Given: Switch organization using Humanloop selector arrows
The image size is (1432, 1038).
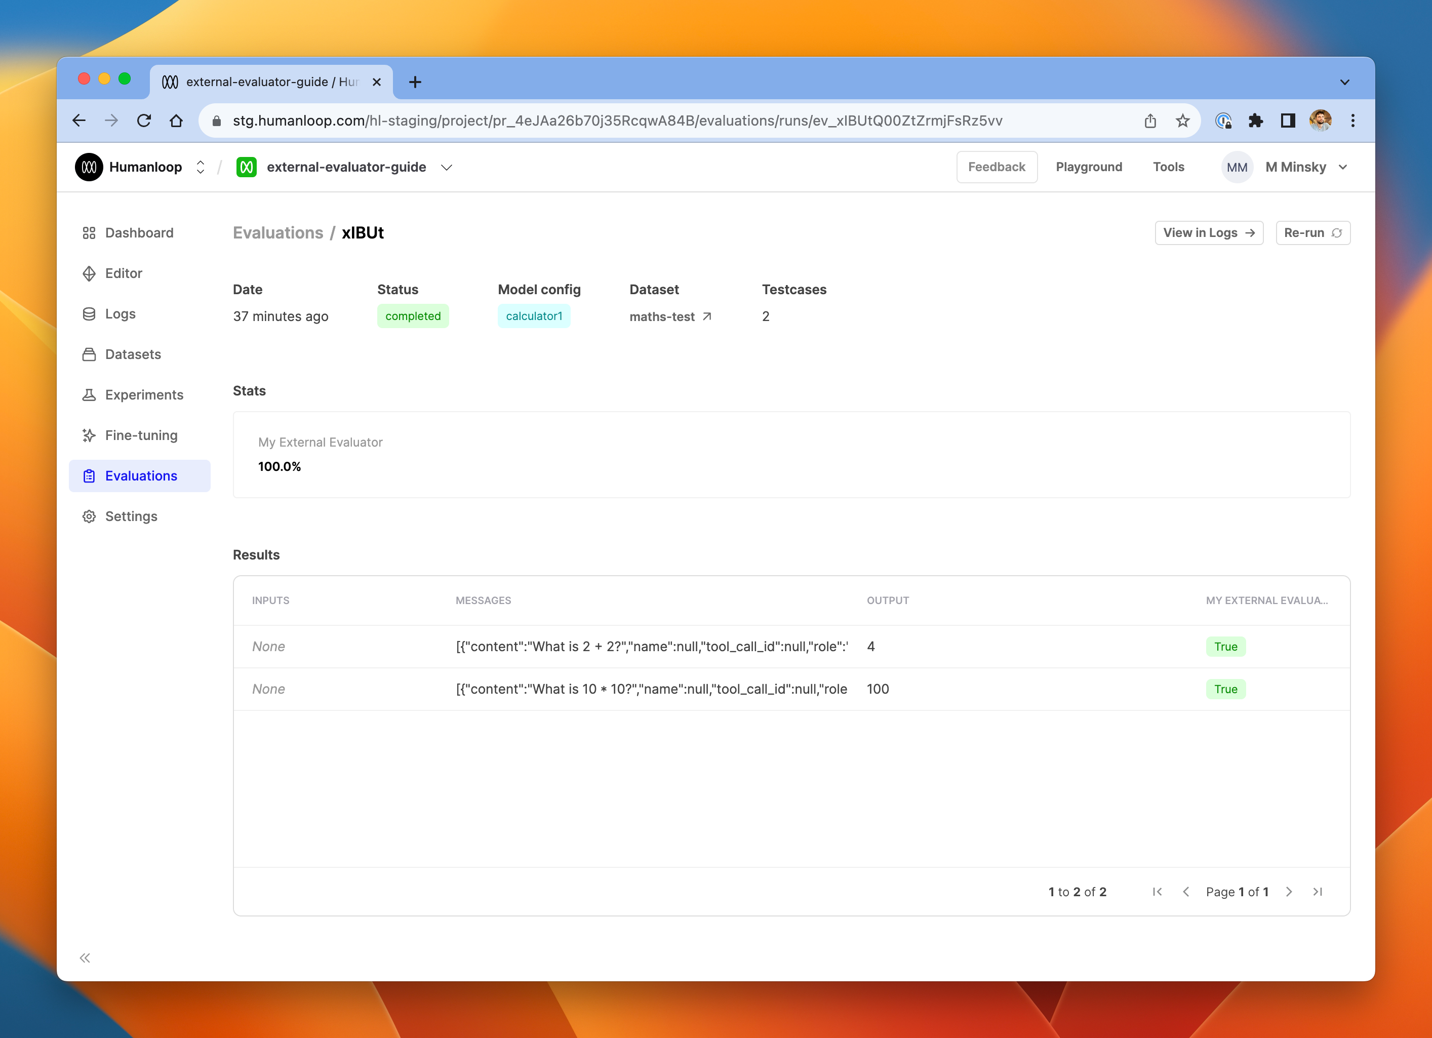Looking at the screenshot, I should point(201,167).
